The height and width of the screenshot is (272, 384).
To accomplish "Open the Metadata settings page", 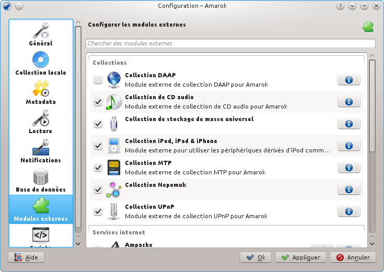I will pyautogui.click(x=41, y=93).
